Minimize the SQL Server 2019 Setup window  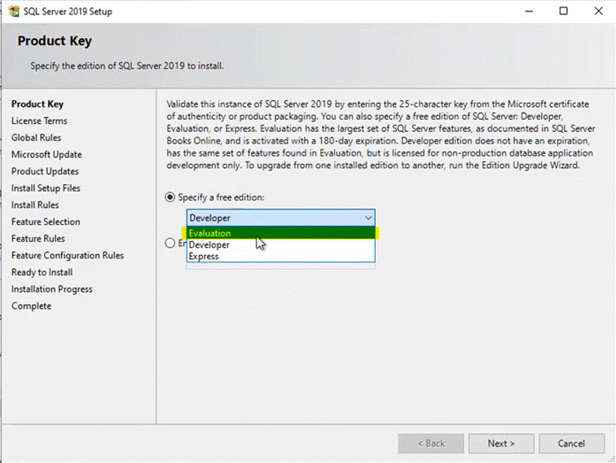pos(529,11)
